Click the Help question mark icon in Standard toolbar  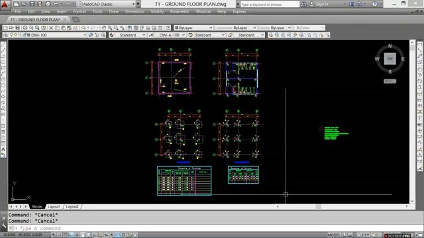168,28
